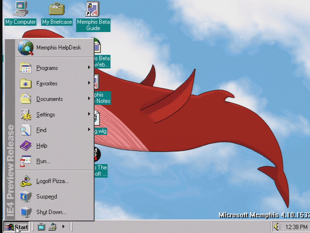Click the Documents folder icon
The height and width of the screenshot is (233, 310).
26,99
